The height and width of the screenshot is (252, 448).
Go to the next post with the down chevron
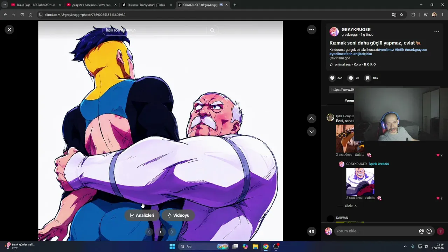(x=312, y=132)
